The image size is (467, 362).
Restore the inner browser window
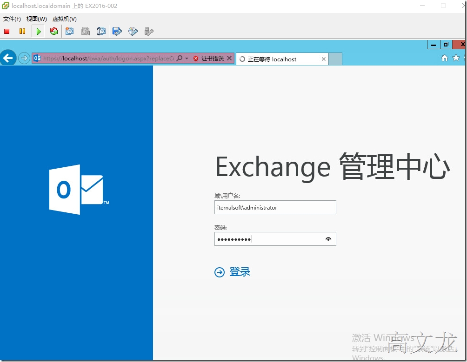[x=446, y=45]
